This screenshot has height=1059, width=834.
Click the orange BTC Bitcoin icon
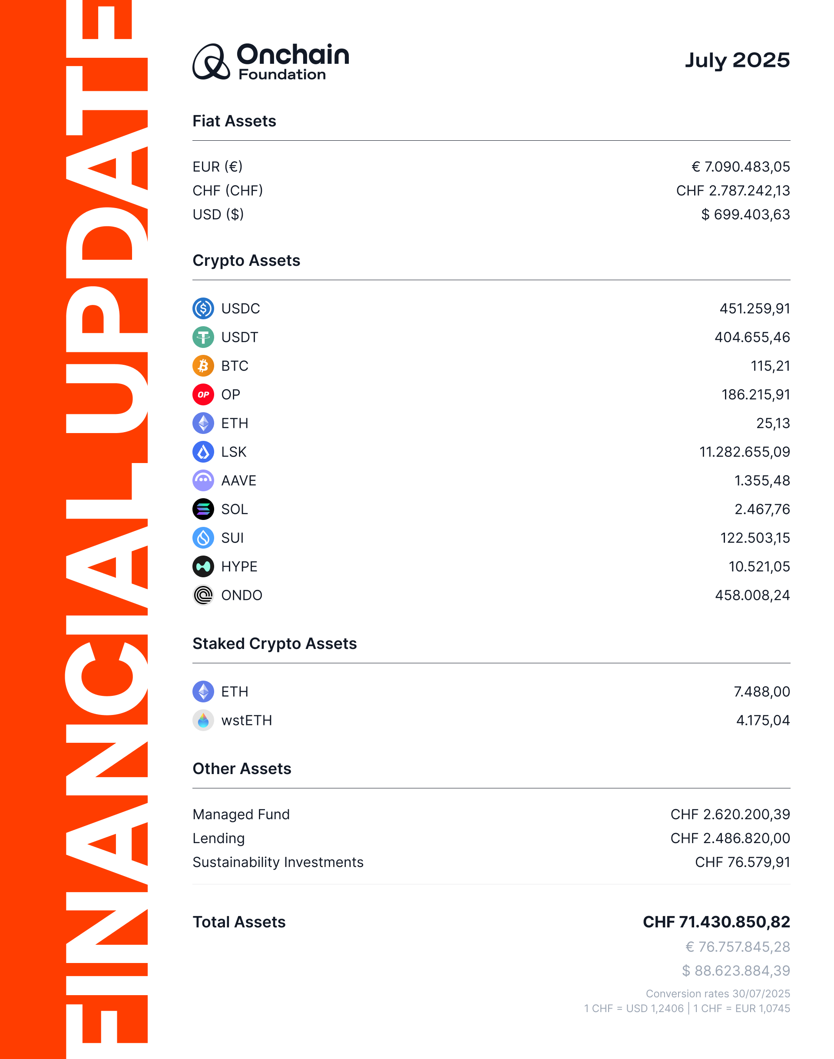tap(203, 366)
